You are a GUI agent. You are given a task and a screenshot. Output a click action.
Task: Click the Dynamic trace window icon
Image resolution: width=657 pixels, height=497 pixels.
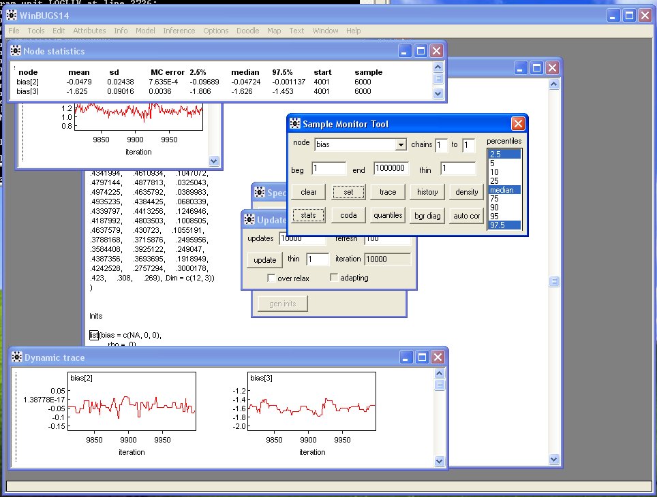[16, 357]
